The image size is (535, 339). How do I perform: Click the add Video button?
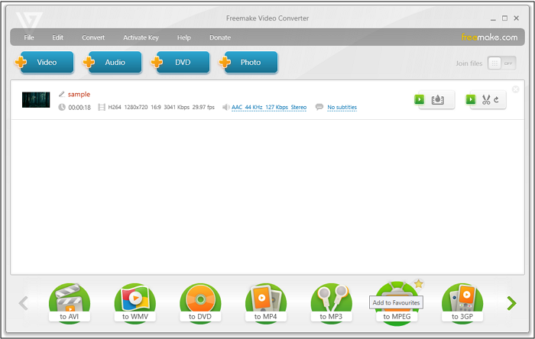click(x=45, y=63)
